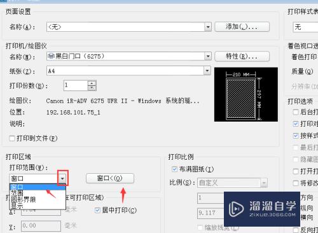Select 窗口 in the print range list
The image size is (318, 233).
[38, 187]
